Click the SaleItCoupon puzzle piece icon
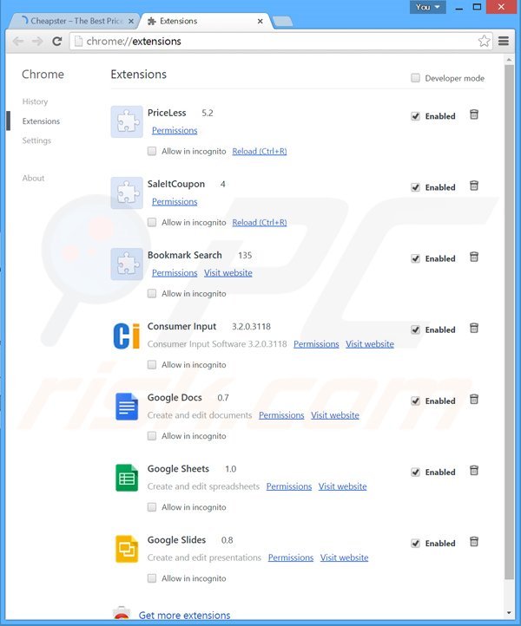Viewport: 521px width, 626px height. coord(127,192)
